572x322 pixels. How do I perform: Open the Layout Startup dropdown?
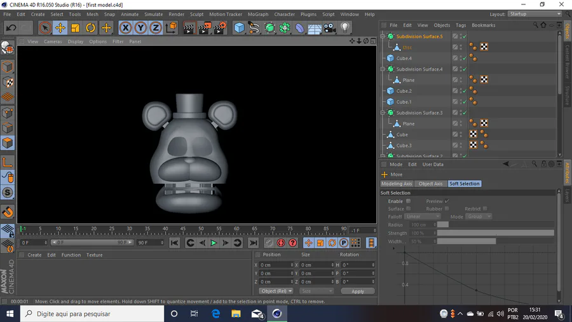click(x=535, y=14)
